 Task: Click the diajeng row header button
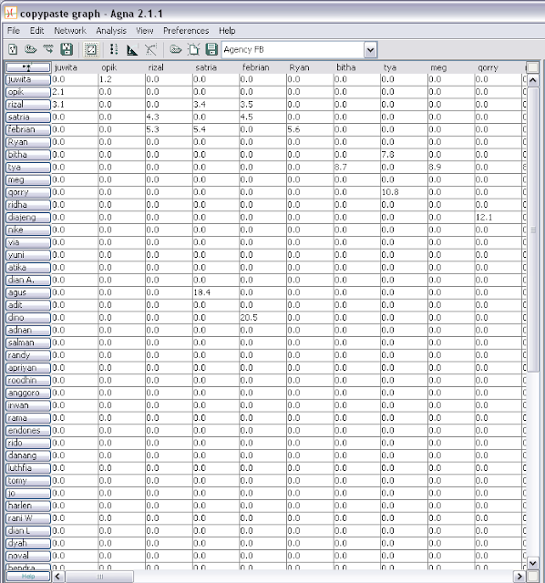[x=28, y=218]
